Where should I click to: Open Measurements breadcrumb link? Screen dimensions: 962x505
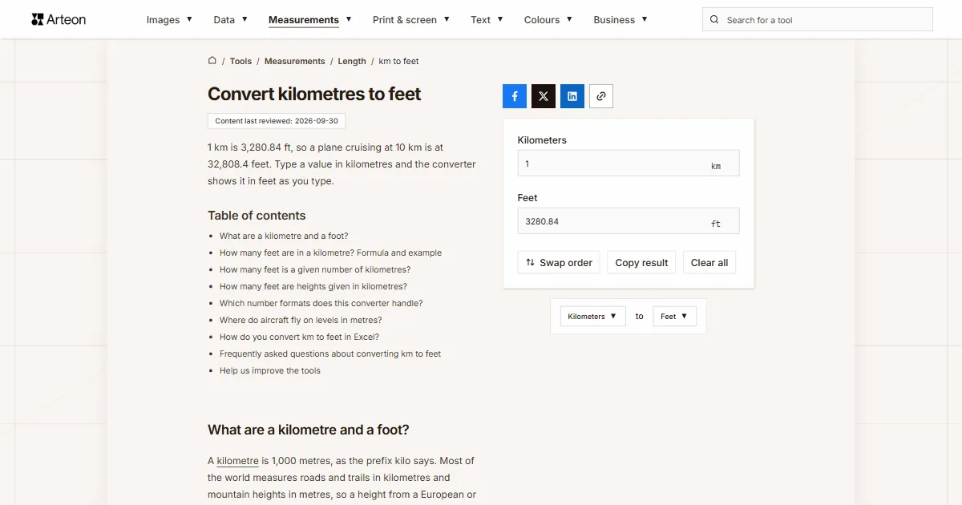tap(295, 61)
